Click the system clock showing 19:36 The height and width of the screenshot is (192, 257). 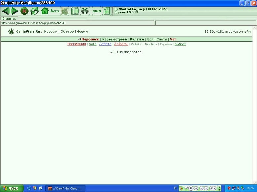250,188
